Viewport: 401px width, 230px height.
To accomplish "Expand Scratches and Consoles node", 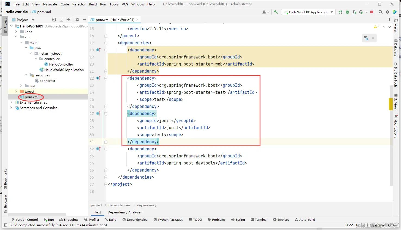I will [x=11, y=108].
